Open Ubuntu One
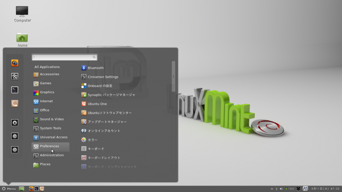 [94, 104]
